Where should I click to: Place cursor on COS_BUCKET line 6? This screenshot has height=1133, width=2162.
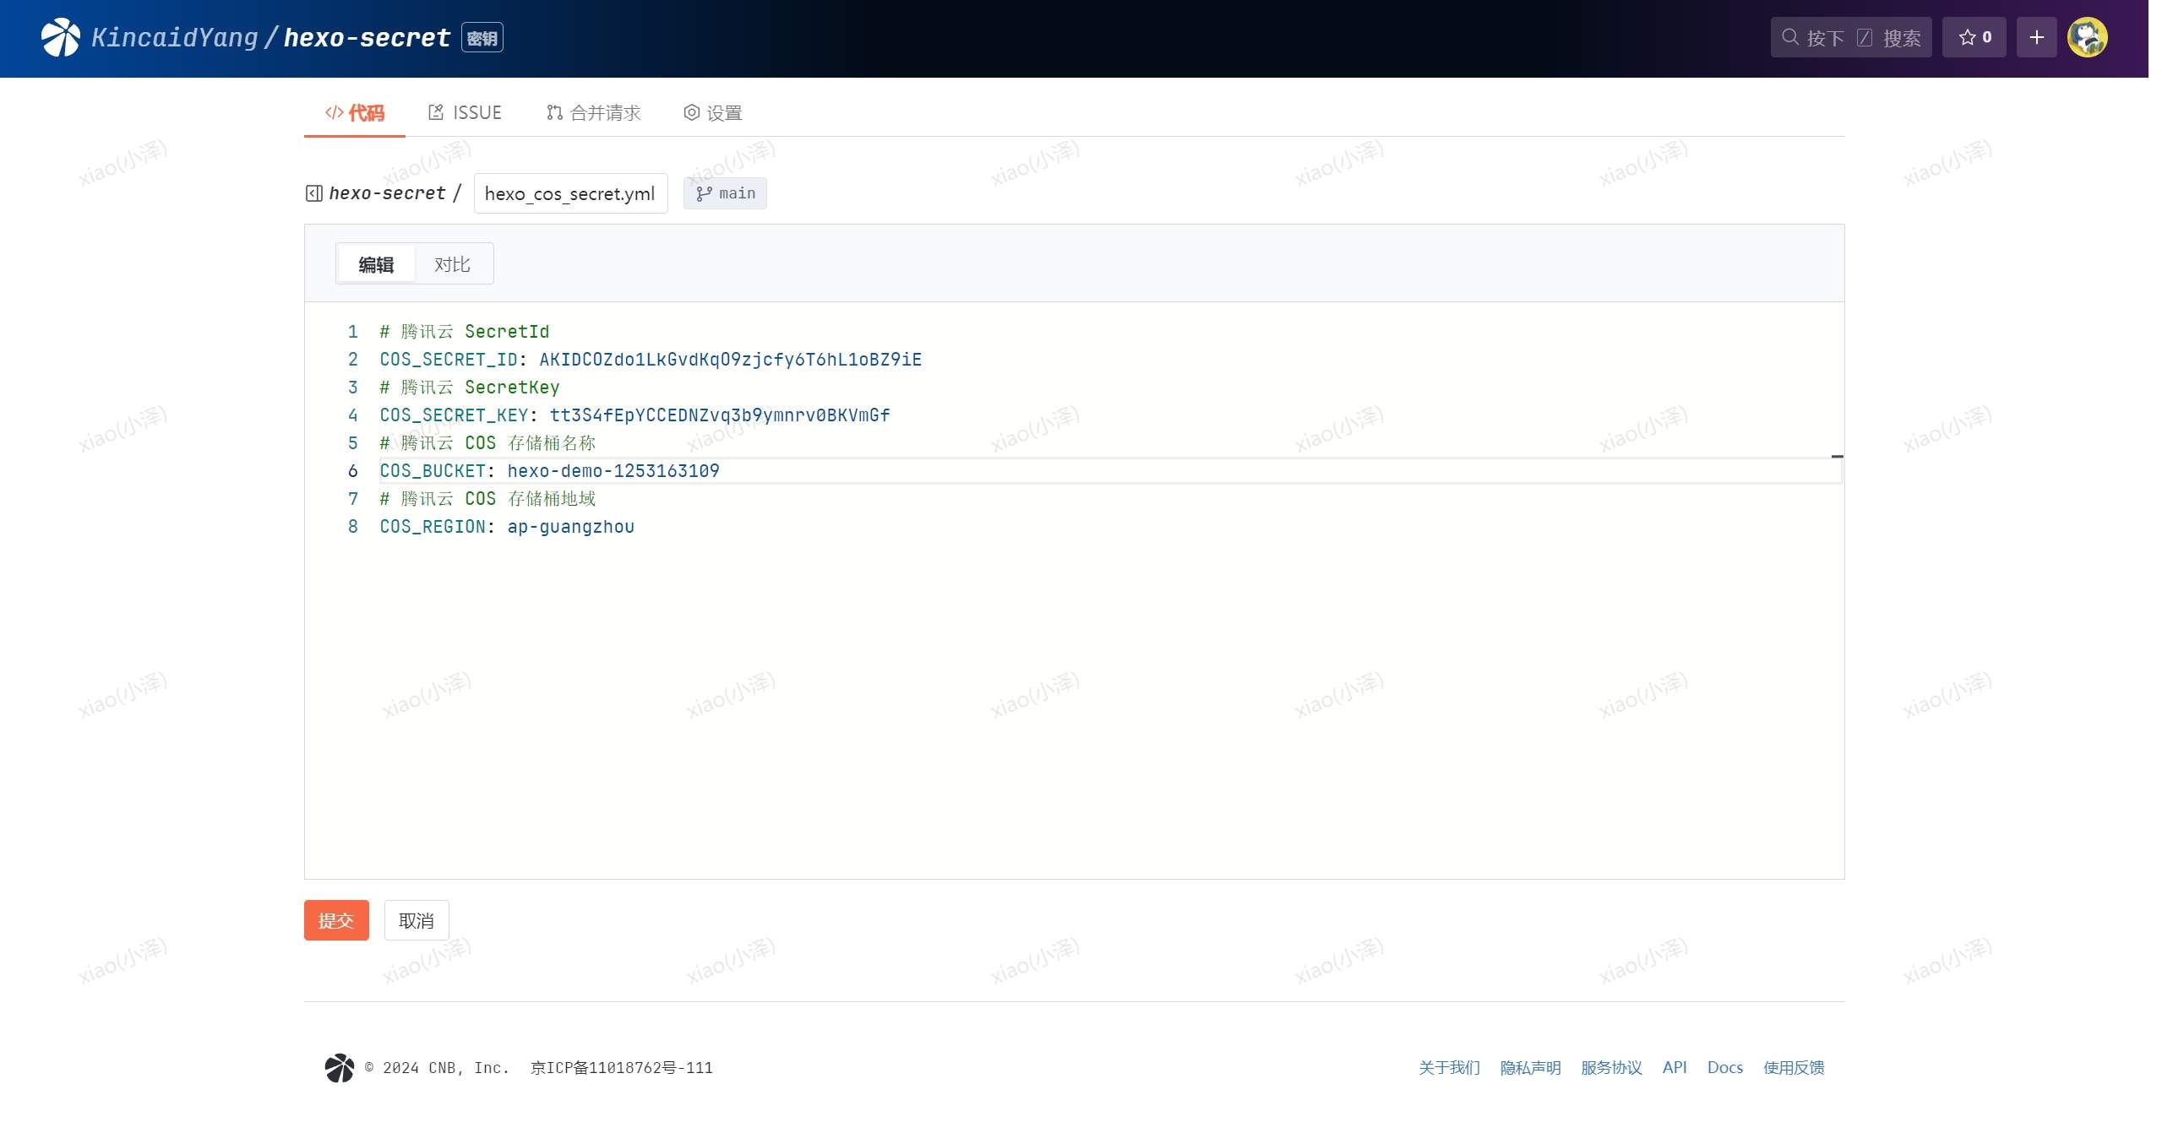click(1110, 471)
